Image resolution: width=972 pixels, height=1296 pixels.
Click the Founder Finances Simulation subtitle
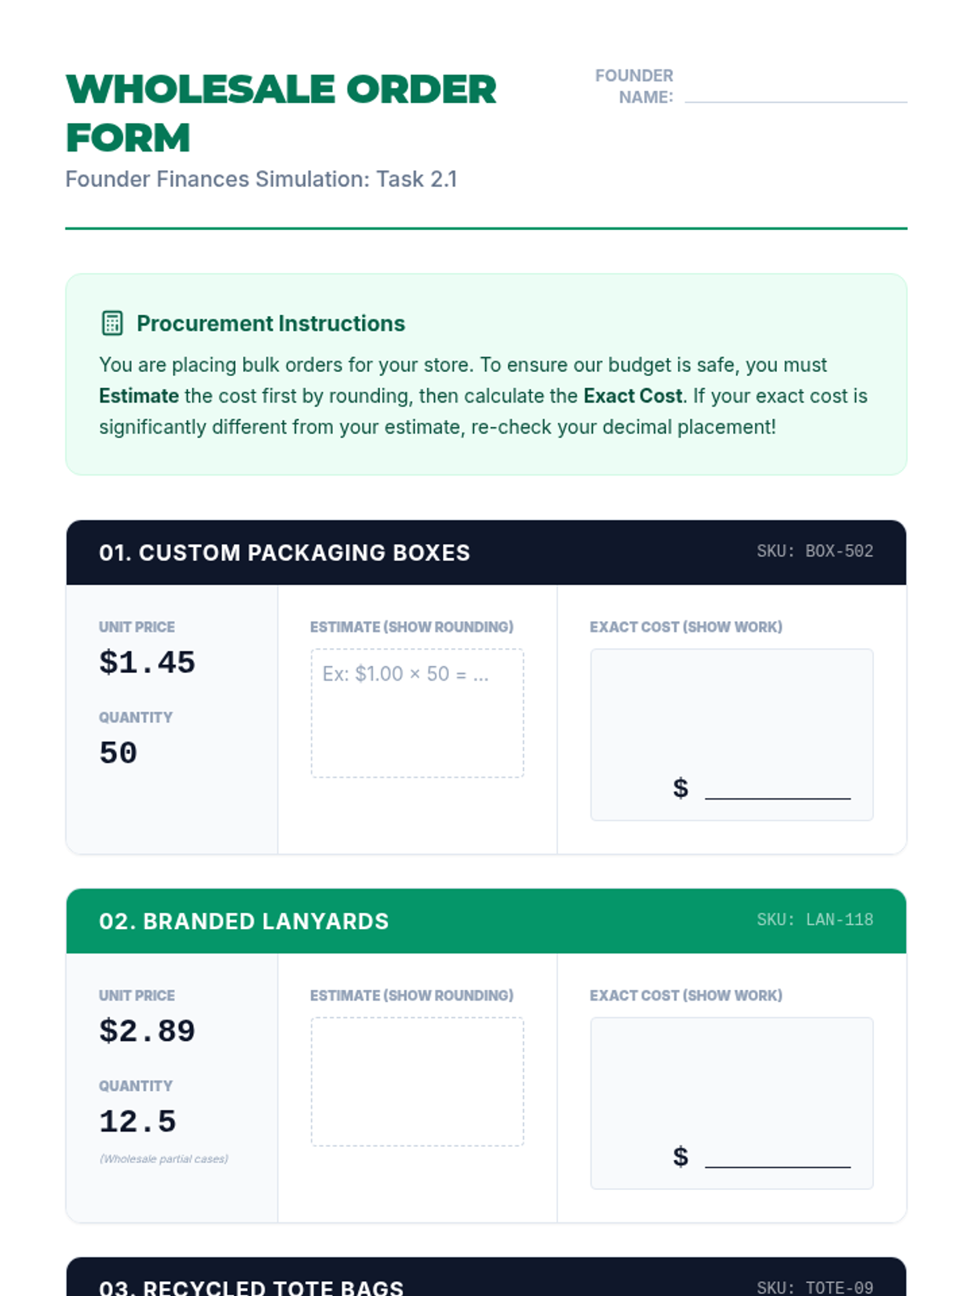261,179
